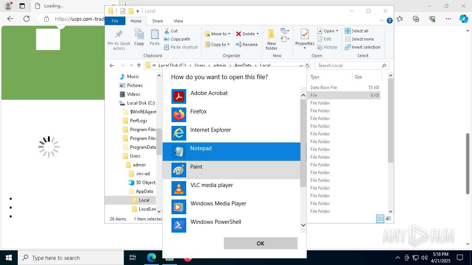
Task: Create a New folder from the ribbon
Action: pos(271,39)
